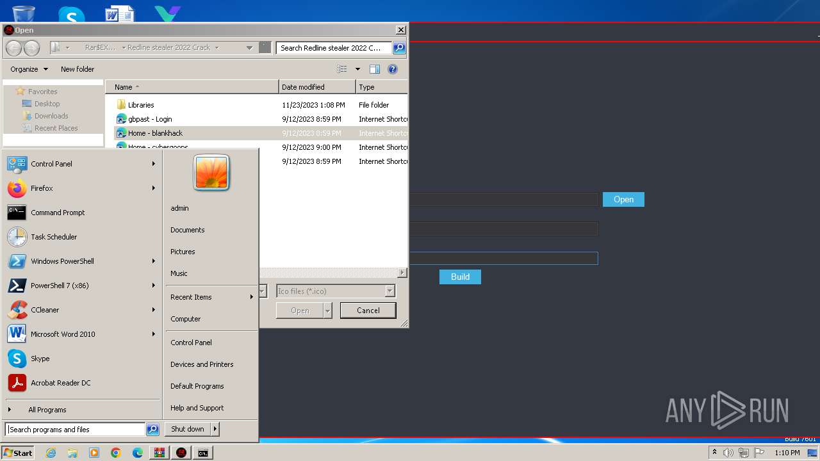Image resolution: width=820 pixels, height=461 pixels.
Task: Open the Control Panel start menu shortcut icon
Action: pos(17,164)
